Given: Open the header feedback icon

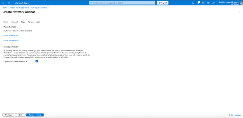Looking at the screenshot, I should click(x=214, y=3).
